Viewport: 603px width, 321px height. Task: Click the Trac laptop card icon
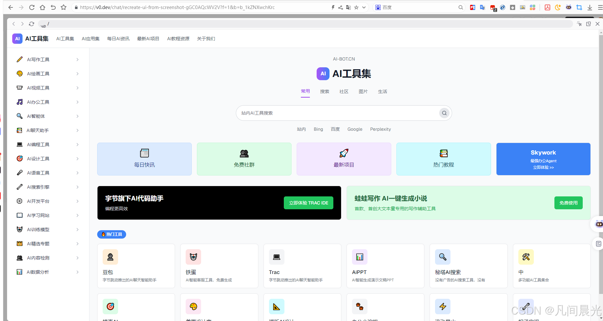tap(277, 257)
